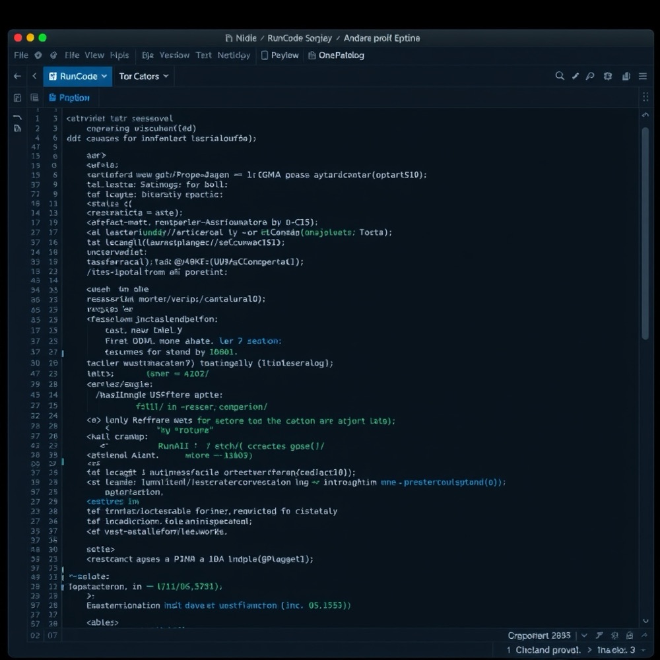The width and height of the screenshot is (660, 660).
Task: Click the list panel icon left of Pngtion tab
Action: click(34, 98)
